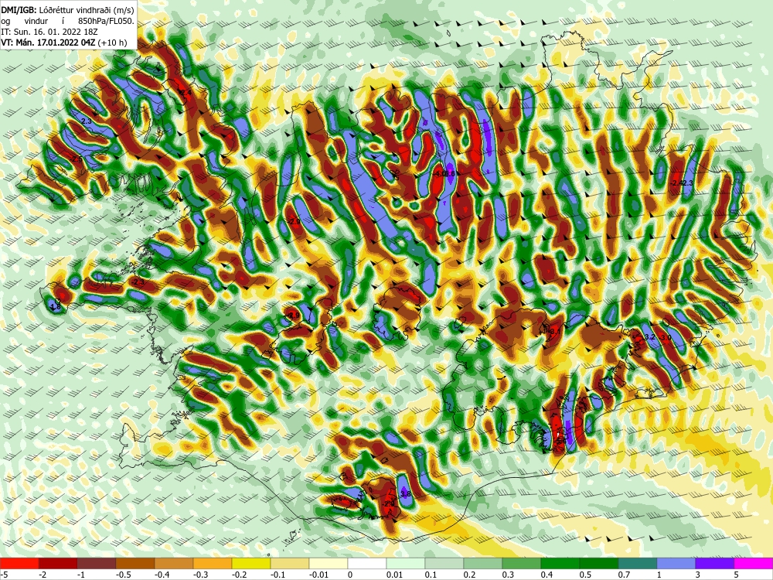Click the purple legend swatch
Image resolution: width=773 pixels, height=580 pixels.
click(x=715, y=563)
